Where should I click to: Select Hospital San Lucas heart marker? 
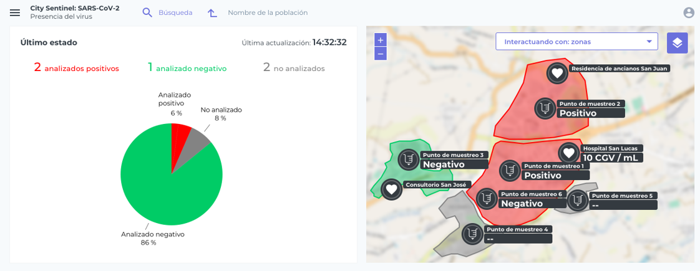(569, 153)
